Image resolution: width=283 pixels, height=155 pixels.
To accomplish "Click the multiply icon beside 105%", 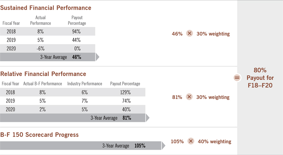I will tap(191, 142).
